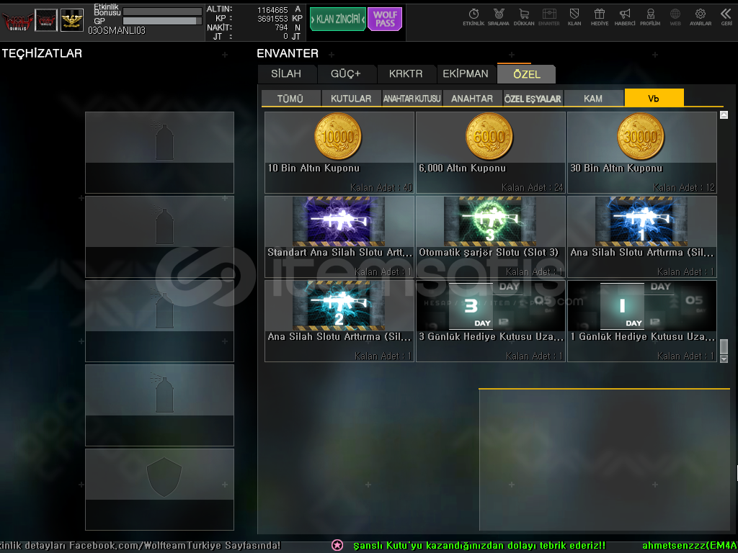Image resolution: width=738 pixels, height=553 pixels.
Task: Click the TEÇHİZATLAR heading
Action: [x=42, y=53]
